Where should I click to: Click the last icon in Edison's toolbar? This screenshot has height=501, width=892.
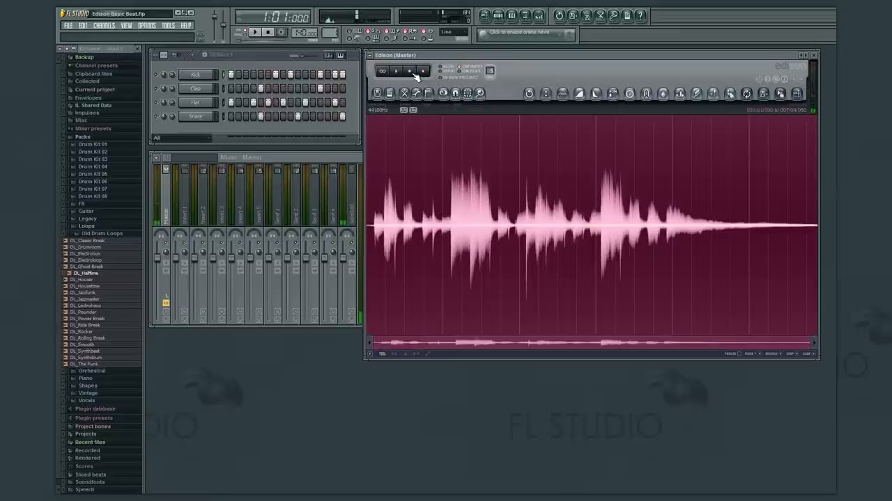(797, 93)
